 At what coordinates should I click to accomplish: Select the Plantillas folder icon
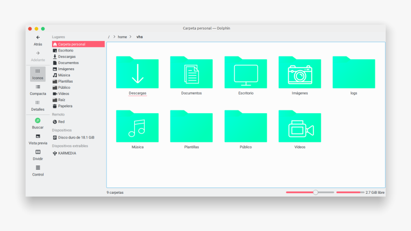[x=191, y=126]
